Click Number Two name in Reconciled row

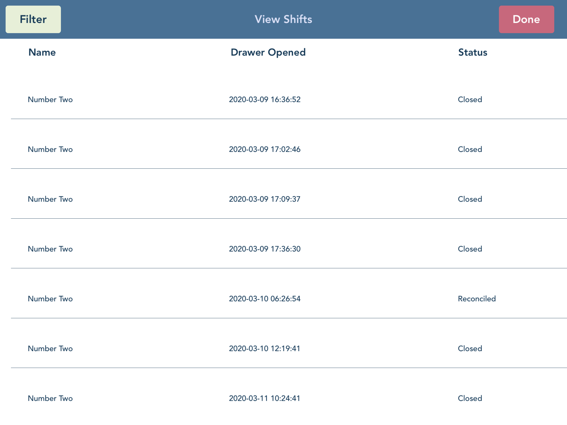50,299
